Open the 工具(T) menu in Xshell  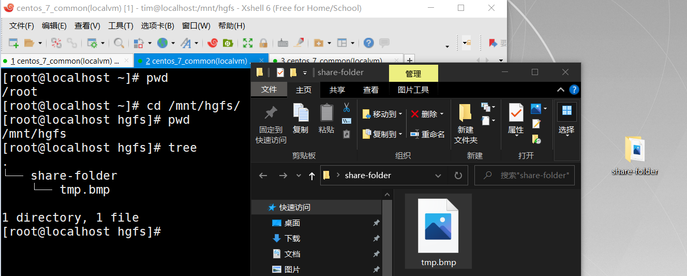(x=121, y=26)
